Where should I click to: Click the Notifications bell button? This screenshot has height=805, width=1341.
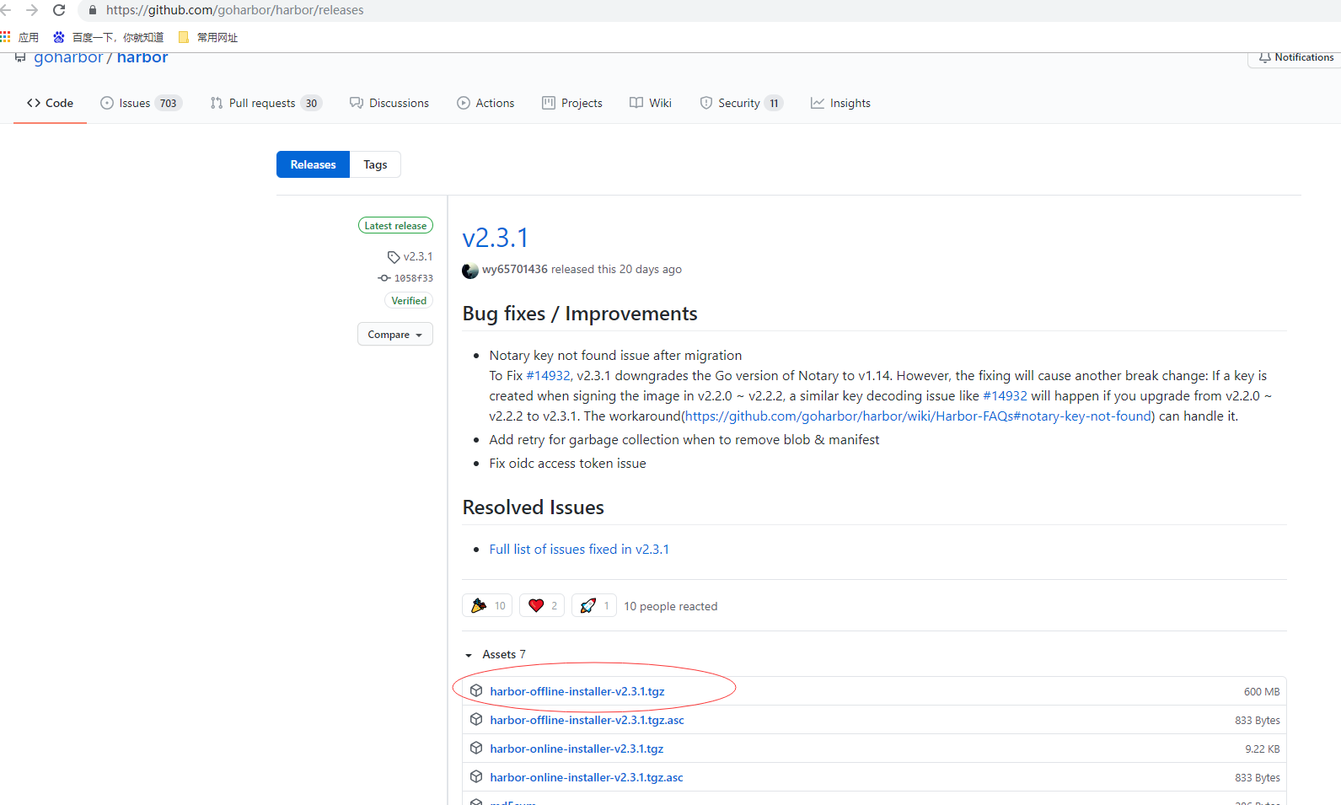pyautogui.click(x=1295, y=57)
